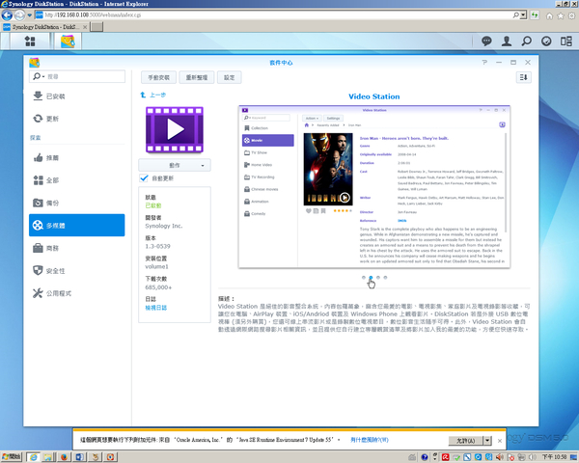This screenshot has width=579, height=463.
Task: Open the user account options icon
Action: 506,41
